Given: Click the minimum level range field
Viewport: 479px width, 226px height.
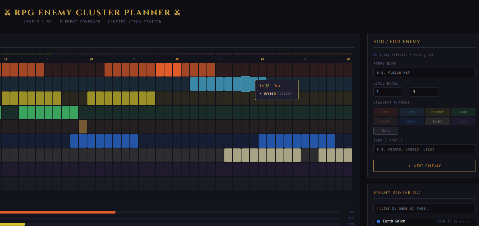Looking at the screenshot, I should point(387,92).
